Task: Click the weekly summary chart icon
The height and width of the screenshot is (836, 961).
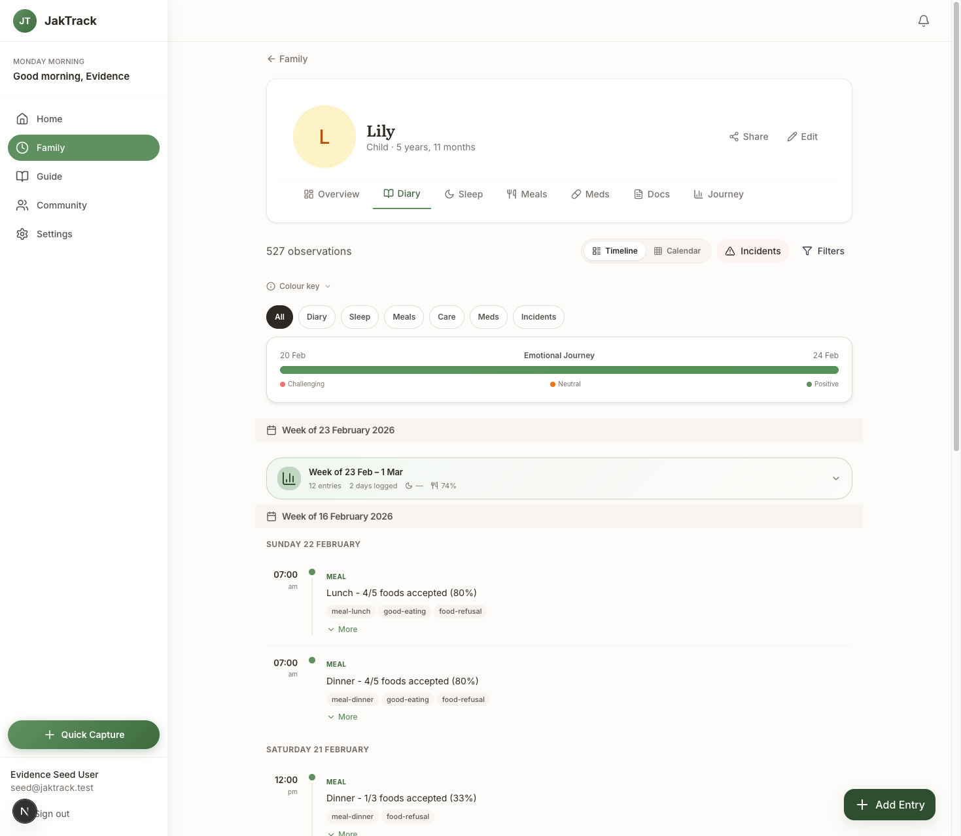Action: click(288, 478)
